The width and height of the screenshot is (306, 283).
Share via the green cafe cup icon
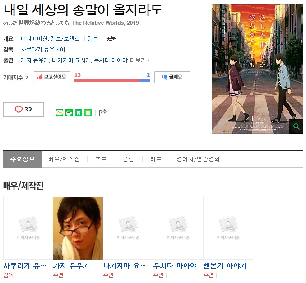point(69,113)
